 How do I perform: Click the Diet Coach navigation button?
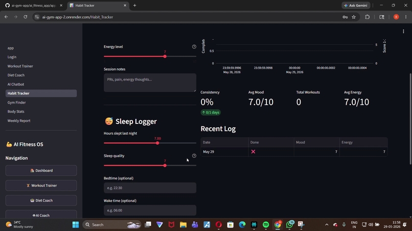41,200
